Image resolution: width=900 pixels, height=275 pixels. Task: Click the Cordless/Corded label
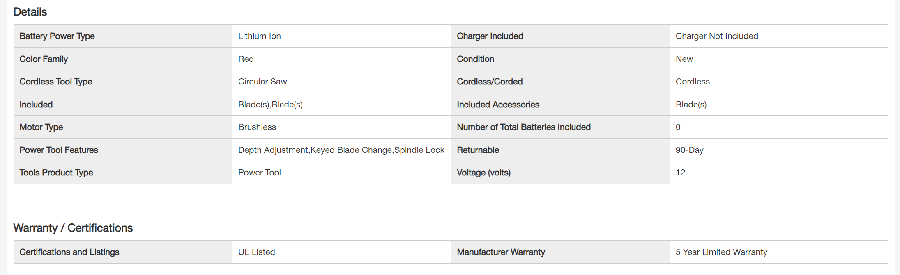pyautogui.click(x=489, y=82)
